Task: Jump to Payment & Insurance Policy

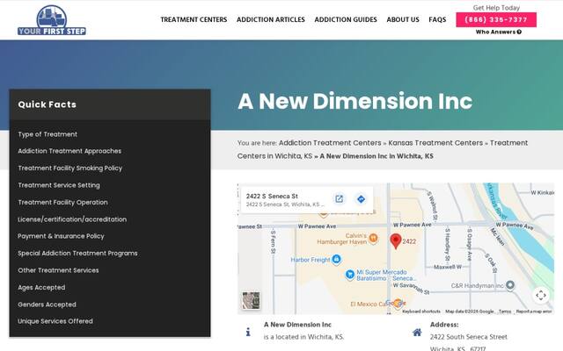Action: coord(61,236)
